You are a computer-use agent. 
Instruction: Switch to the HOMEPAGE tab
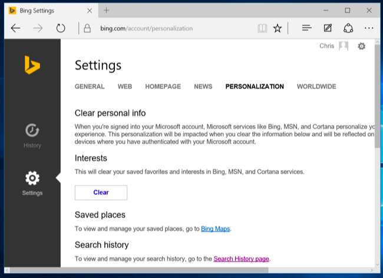163,87
